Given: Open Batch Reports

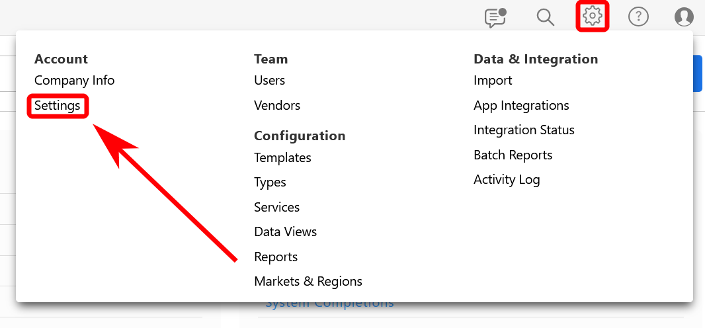Looking at the screenshot, I should coord(513,155).
